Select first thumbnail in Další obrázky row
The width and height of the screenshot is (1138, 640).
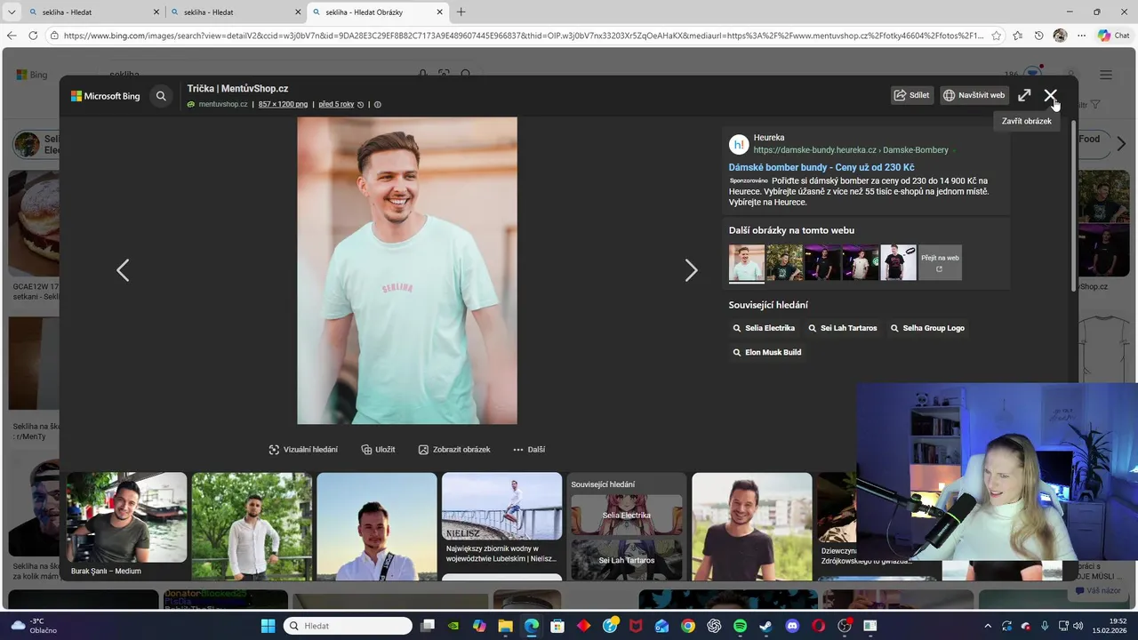pos(747,263)
